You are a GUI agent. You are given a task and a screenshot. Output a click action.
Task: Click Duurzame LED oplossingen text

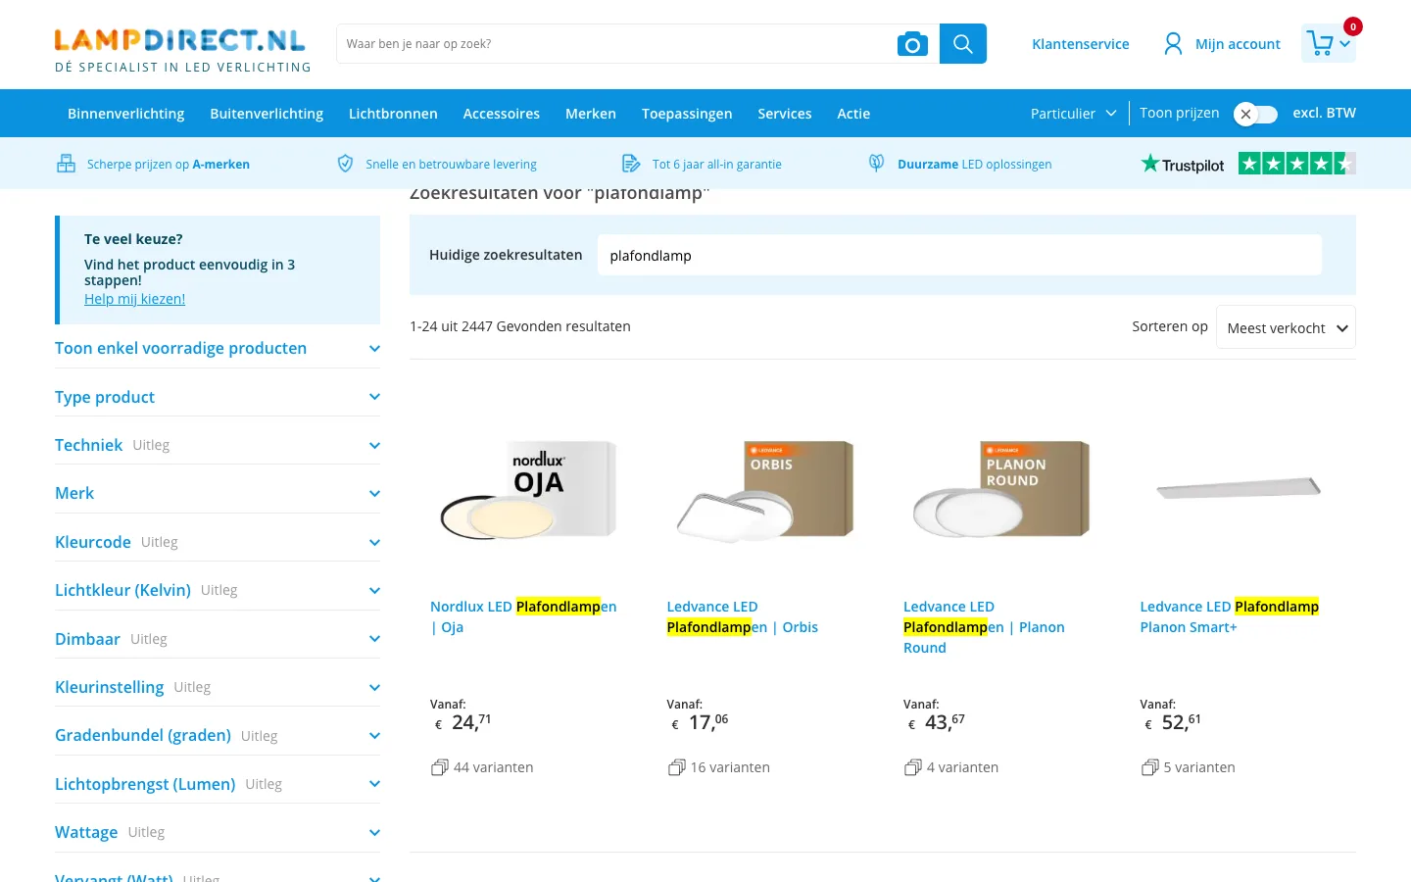pyautogui.click(x=974, y=165)
